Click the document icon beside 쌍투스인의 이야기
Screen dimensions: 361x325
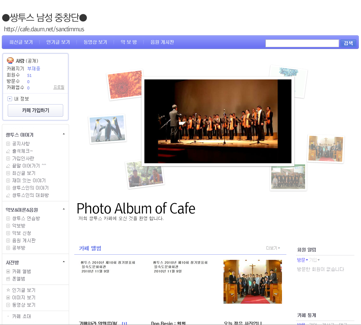[8, 188]
